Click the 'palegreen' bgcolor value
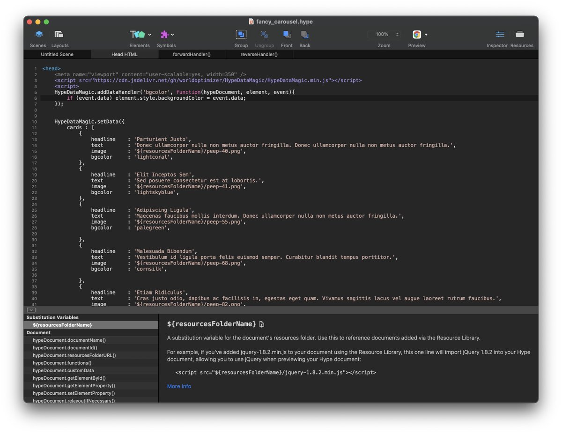 (150, 228)
